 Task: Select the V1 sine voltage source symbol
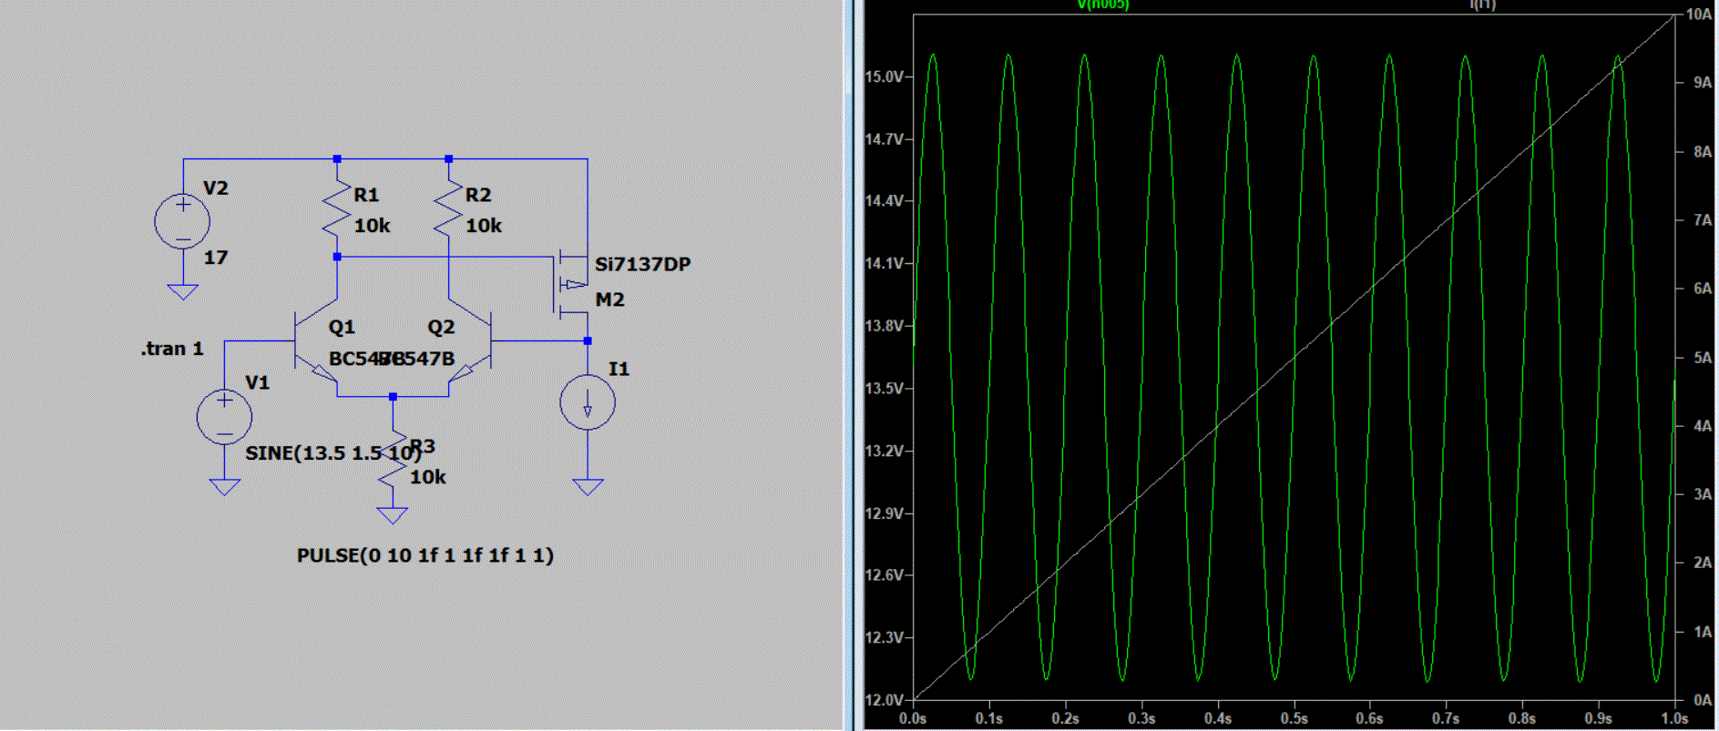click(x=224, y=417)
